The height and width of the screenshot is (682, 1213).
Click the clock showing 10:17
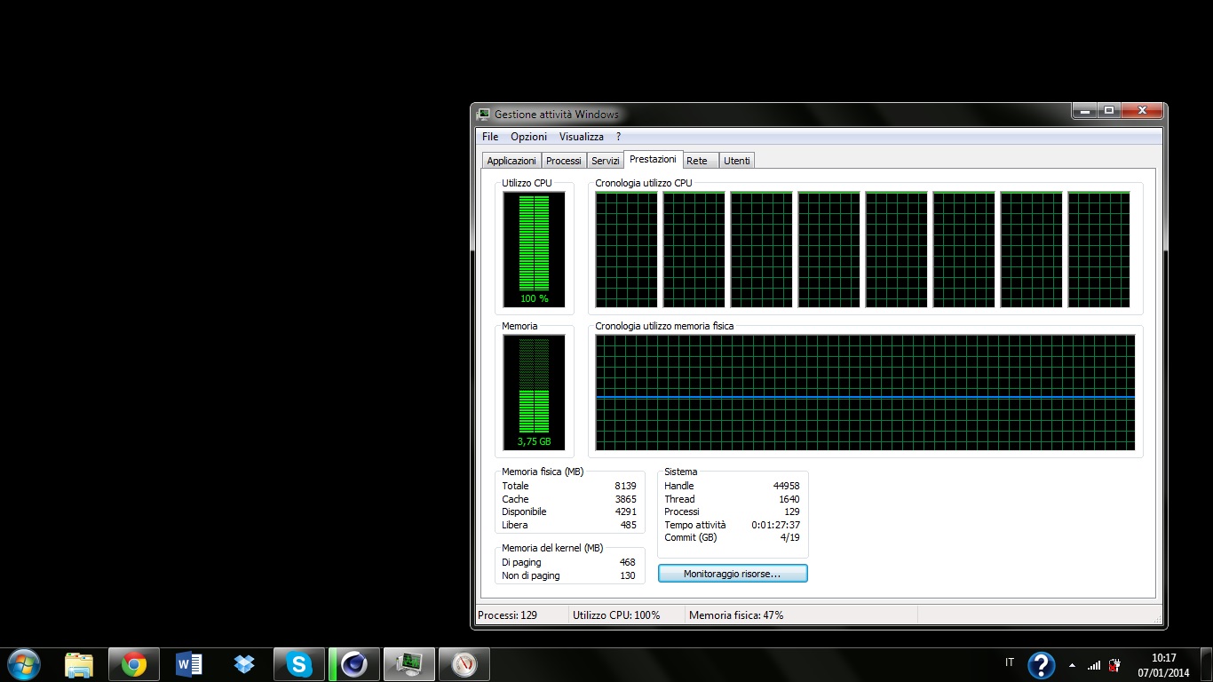click(1163, 658)
